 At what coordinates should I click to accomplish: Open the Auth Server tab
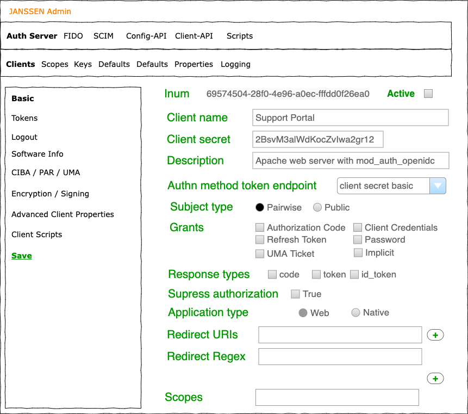click(32, 36)
